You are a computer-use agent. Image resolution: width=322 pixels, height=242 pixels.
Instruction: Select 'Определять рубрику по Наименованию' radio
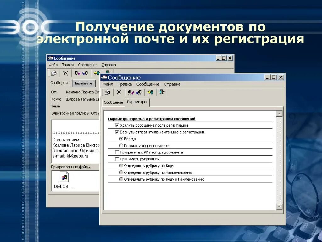[121, 172]
